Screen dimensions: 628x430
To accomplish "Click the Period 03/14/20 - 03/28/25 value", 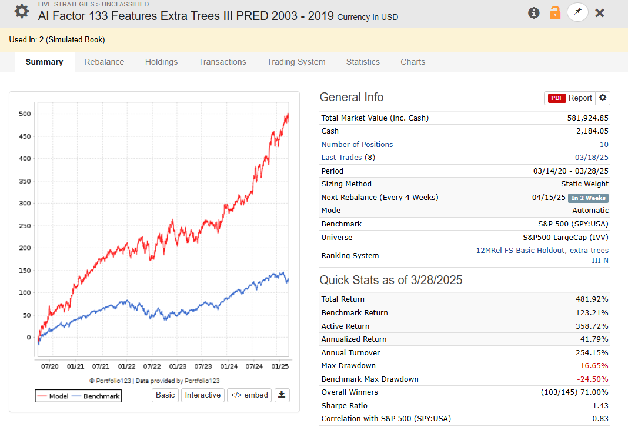I will (571, 171).
